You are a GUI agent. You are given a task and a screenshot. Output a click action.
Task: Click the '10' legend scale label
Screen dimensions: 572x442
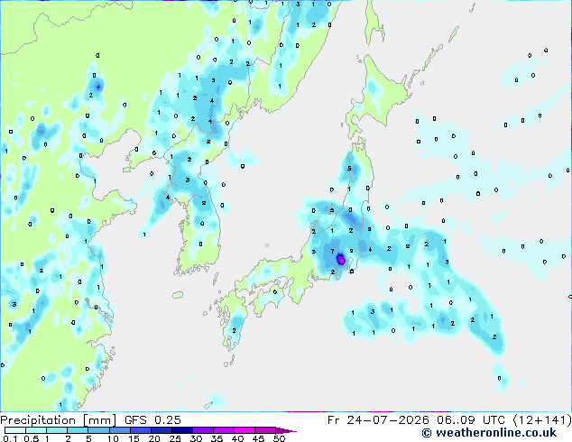(x=113, y=438)
